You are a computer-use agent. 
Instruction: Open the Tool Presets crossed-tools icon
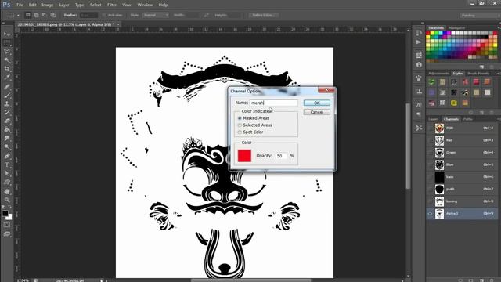pyautogui.click(x=419, y=128)
